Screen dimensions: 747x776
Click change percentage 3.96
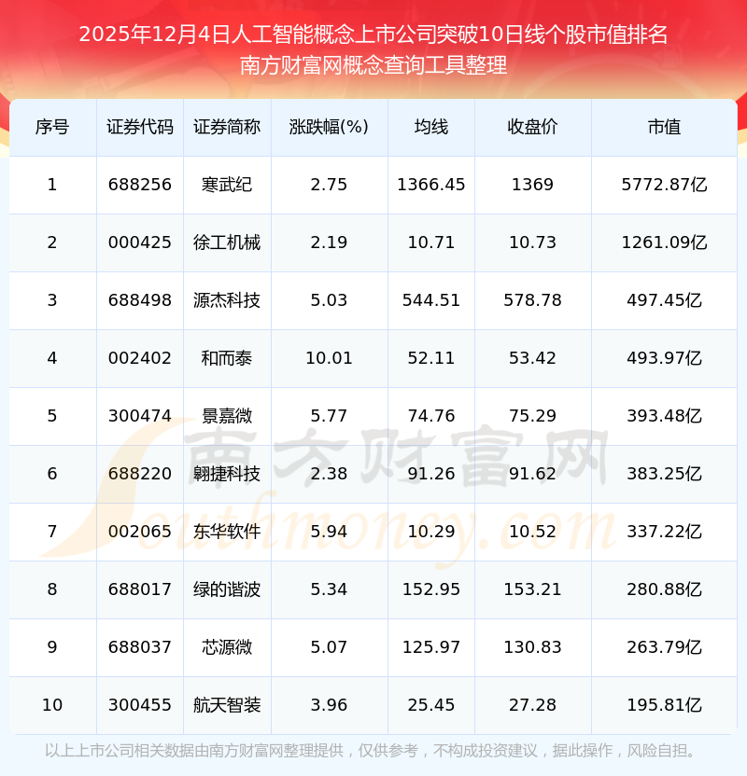(329, 705)
